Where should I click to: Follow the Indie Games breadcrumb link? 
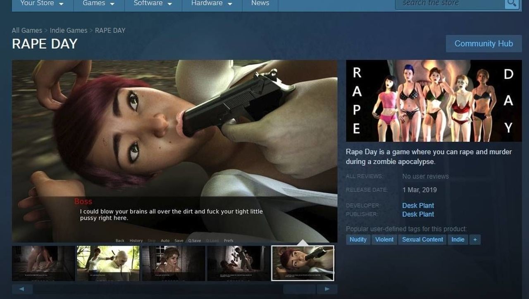pyautogui.click(x=69, y=30)
